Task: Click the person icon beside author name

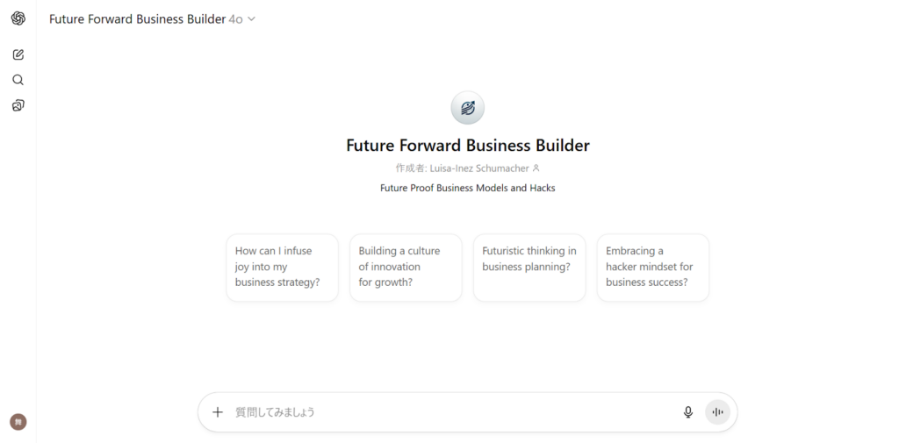Action: [x=536, y=168]
